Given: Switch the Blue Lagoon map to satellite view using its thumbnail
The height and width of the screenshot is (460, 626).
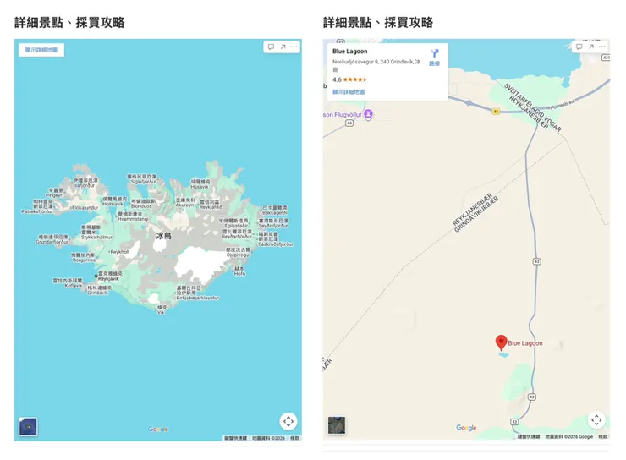Looking at the screenshot, I should click(x=337, y=425).
